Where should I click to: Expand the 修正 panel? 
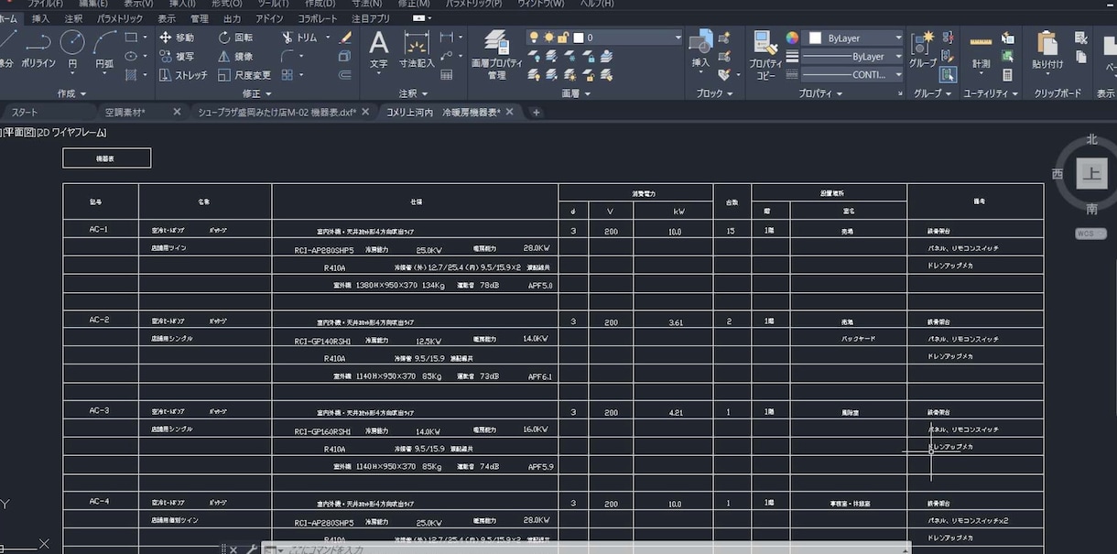point(256,93)
